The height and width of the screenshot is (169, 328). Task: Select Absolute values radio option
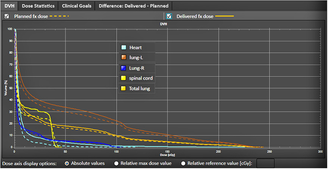(x=67, y=163)
